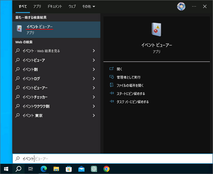Expand arrow next to イベント割
The width and height of the screenshot is (213, 174).
pyautogui.click(x=94, y=69)
